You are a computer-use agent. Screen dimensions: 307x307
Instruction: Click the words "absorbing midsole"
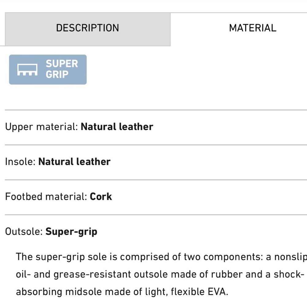pos(56,292)
